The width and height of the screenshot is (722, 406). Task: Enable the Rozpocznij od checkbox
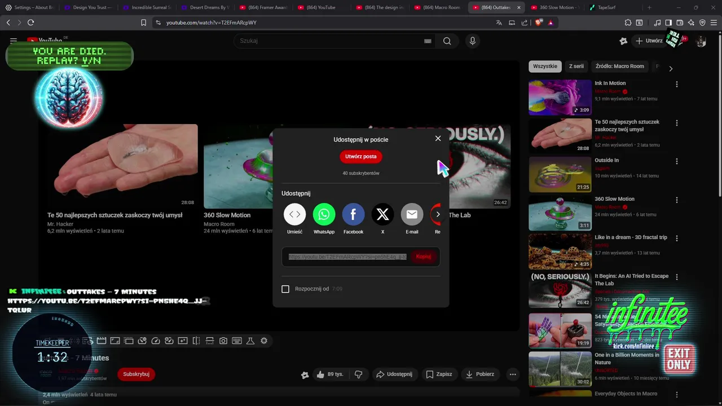285,289
